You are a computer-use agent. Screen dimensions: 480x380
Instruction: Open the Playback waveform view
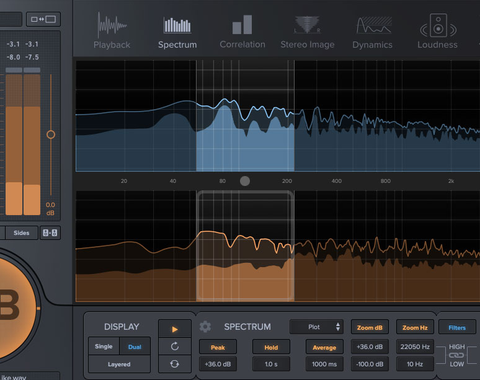(x=112, y=30)
